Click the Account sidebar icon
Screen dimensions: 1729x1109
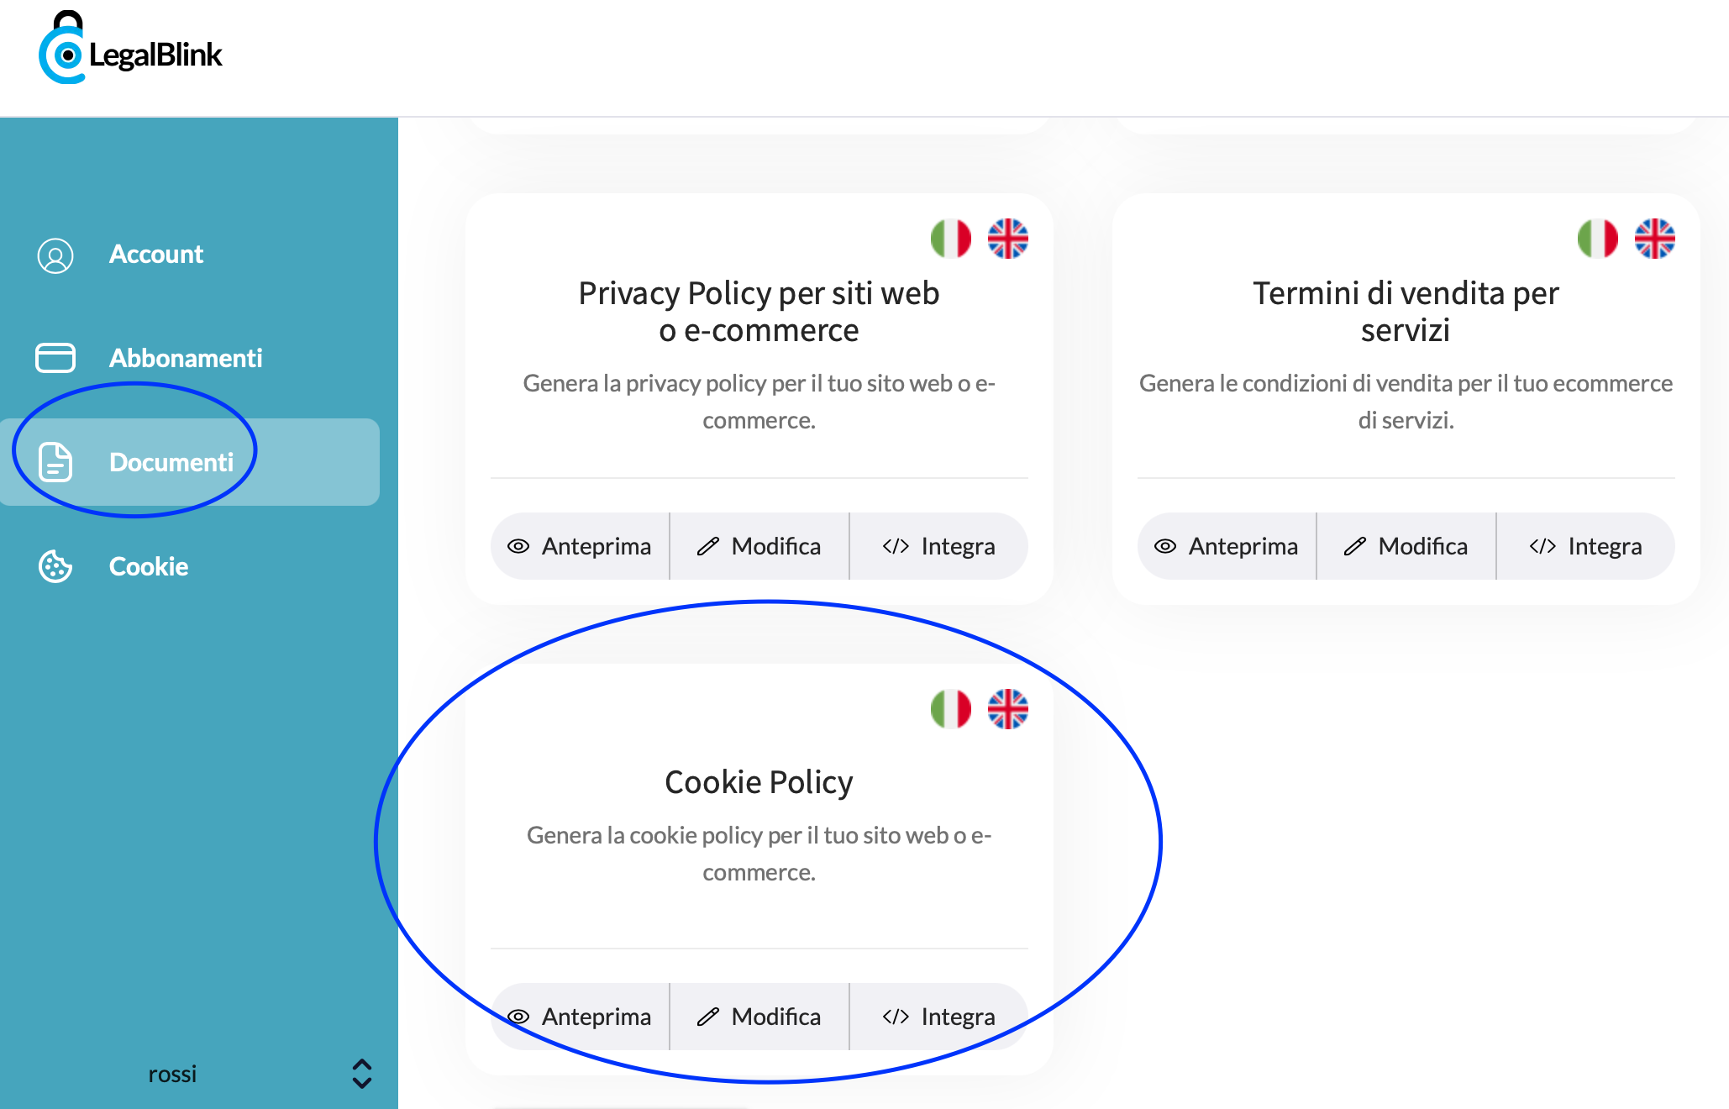pos(55,254)
